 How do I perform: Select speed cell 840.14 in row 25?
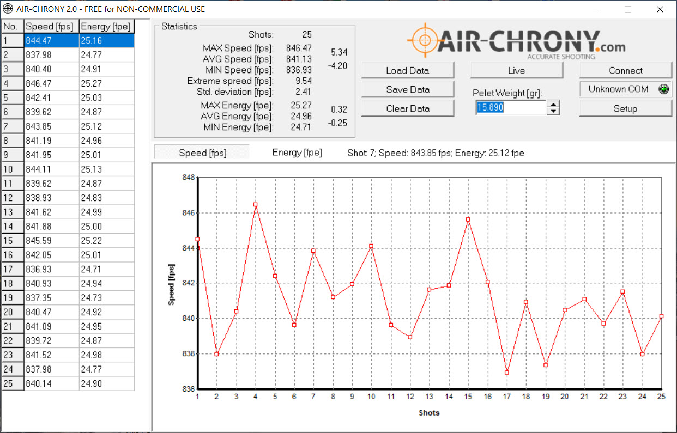(52, 383)
